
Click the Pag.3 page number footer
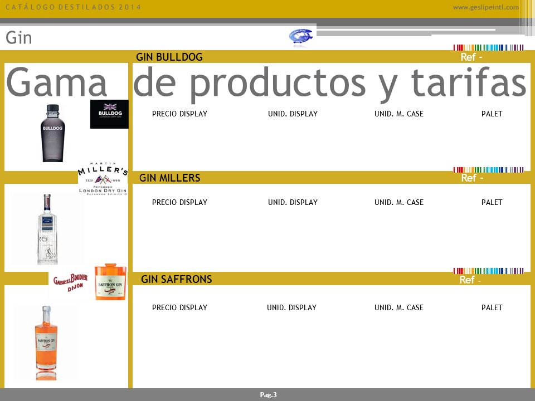pos(268,395)
